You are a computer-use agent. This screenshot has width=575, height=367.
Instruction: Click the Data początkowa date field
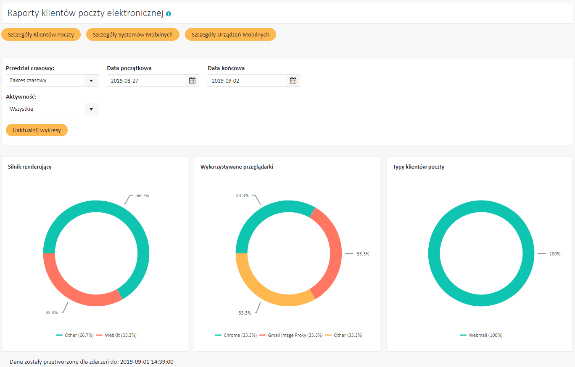pos(146,81)
